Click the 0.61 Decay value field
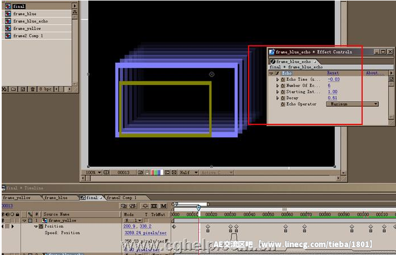Viewport: 396px width, 255px height. (x=333, y=98)
